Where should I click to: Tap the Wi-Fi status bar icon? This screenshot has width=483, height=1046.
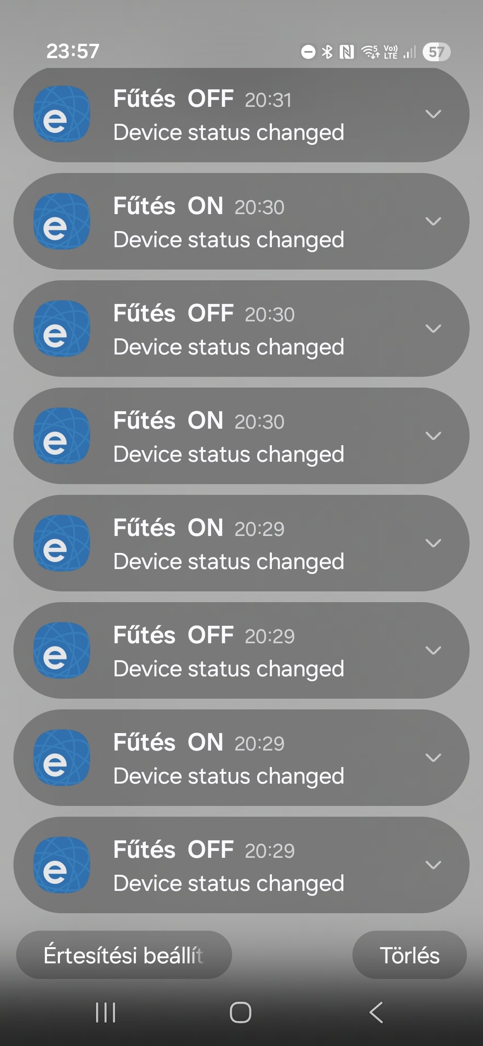coord(370,52)
